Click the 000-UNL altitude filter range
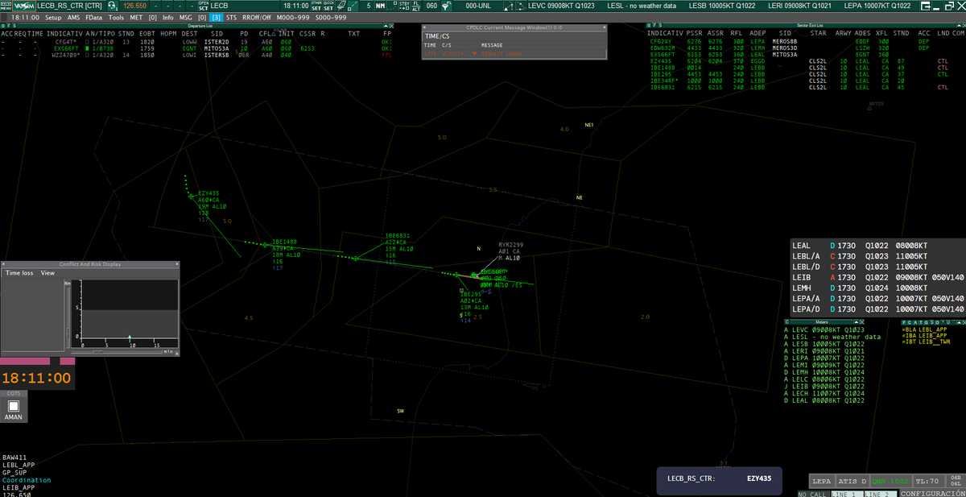Image resolution: width=966 pixels, height=497 pixels. pyautogui.click(x=479, y=6)
